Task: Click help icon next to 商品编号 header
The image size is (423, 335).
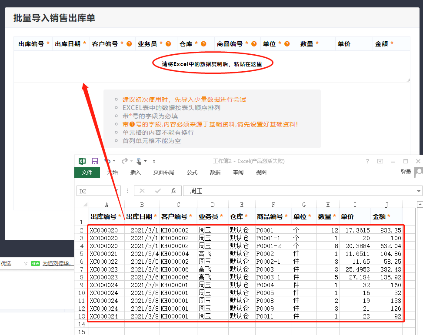Action: point(254,44)
